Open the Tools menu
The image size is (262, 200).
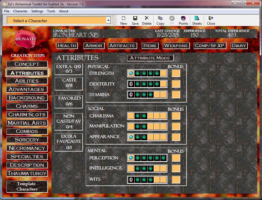51,11
